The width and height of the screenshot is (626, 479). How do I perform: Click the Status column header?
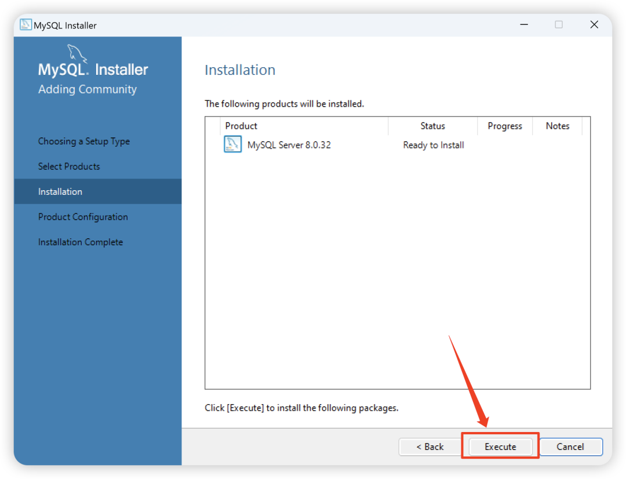[x=433, y=126]
